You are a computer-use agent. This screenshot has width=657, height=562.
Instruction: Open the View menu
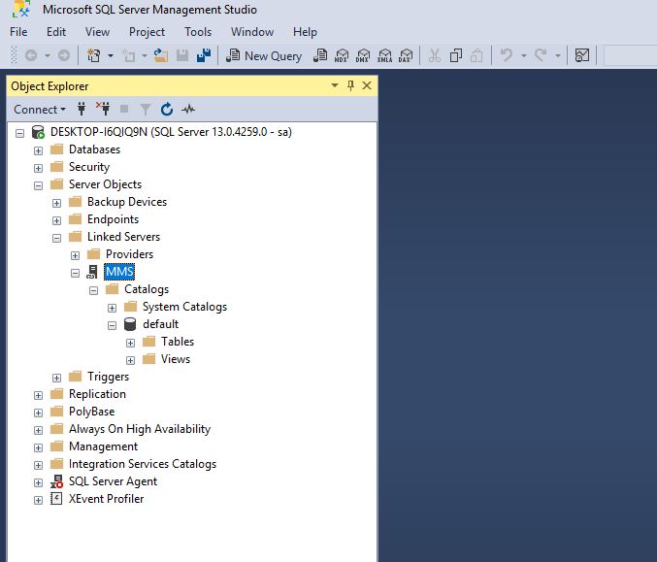(97, 32)
